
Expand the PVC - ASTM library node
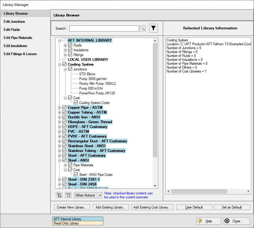click(60, 132)
